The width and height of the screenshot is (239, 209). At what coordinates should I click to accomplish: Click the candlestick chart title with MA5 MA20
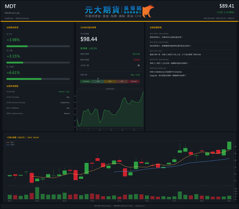pyautogui.click(x=23, y=137)
